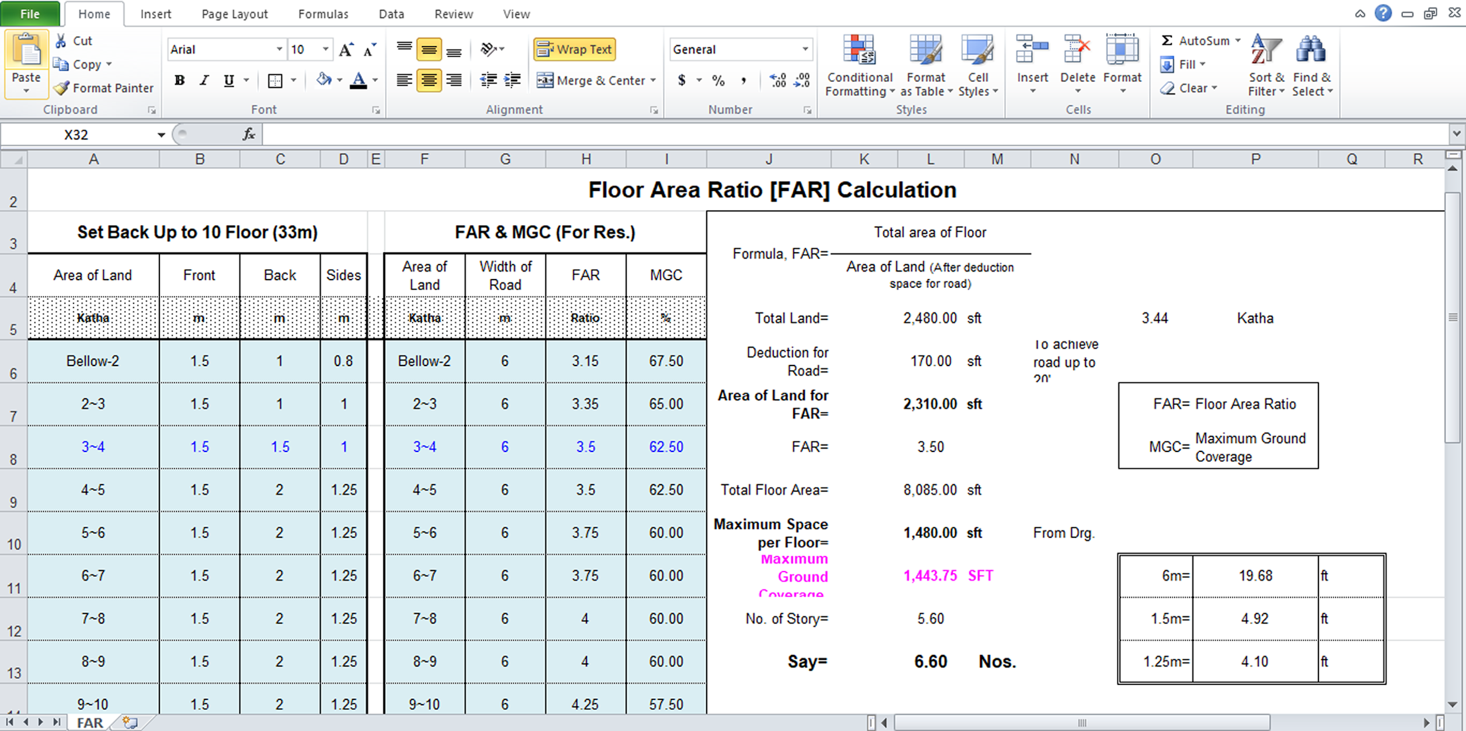Viewport: 1466px width, 731px height.
Task: Open the Name Box dropdown arrow
Action: click(x=160, y=135)
